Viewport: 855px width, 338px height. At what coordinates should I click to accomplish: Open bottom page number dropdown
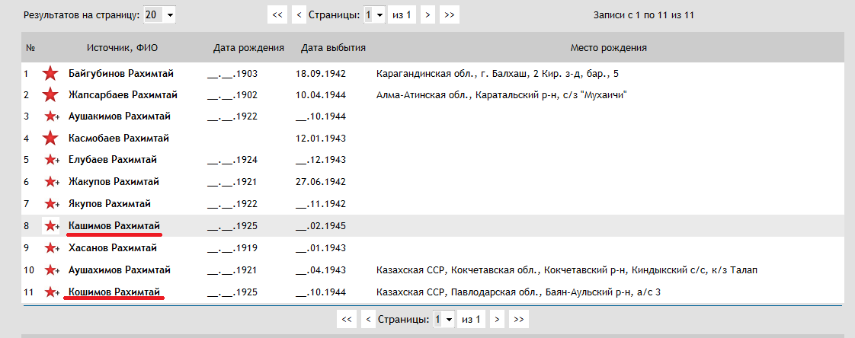point(444,320)
